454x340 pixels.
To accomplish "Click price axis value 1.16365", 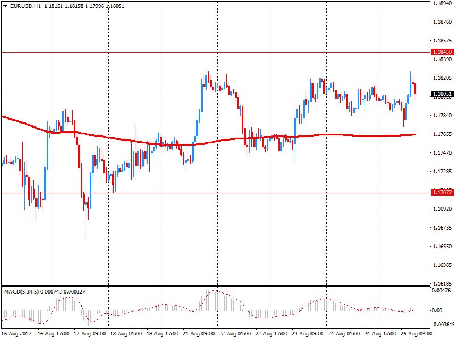I will click(x=442, y=265).
